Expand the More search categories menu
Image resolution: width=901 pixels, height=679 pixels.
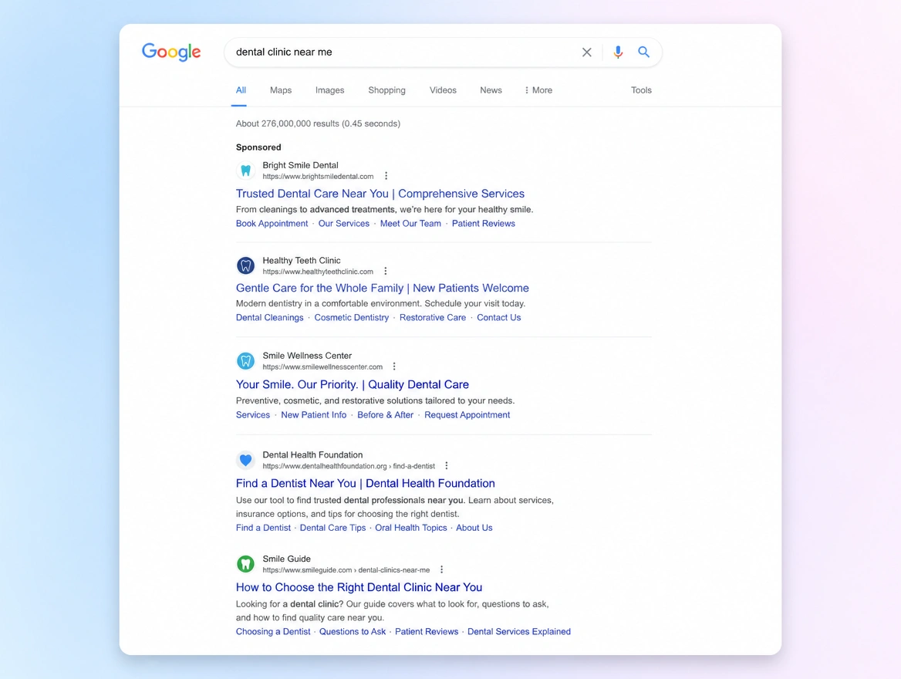[x=538, y=90]
